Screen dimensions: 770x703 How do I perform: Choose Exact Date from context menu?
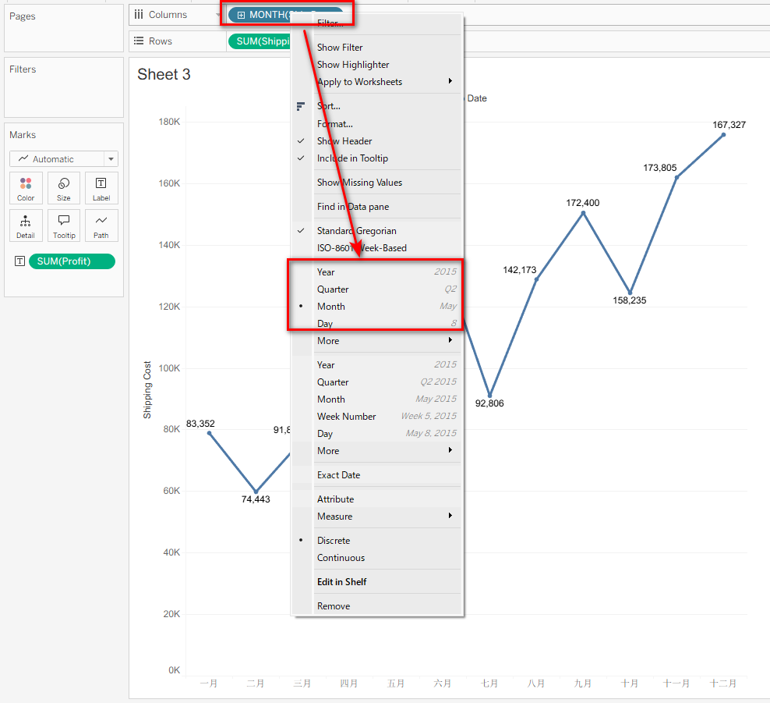point(338,475)
